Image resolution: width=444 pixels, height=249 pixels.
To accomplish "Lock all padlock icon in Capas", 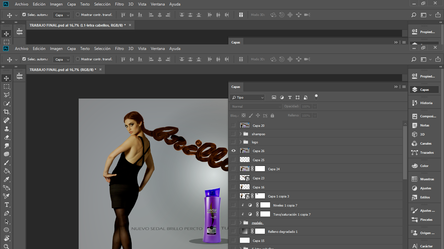I will click(272, 115).
